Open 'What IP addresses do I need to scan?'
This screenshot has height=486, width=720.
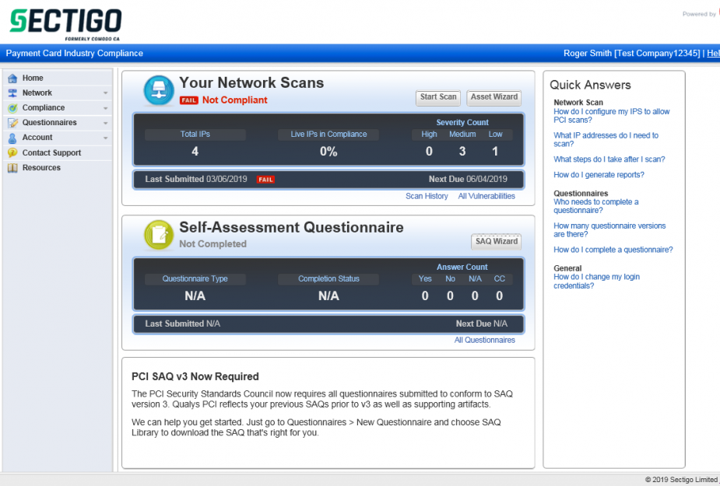606,139
